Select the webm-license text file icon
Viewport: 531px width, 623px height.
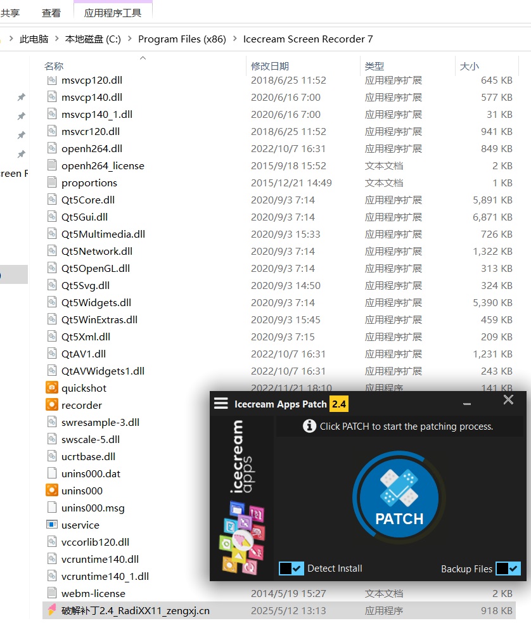pos(51,593)
